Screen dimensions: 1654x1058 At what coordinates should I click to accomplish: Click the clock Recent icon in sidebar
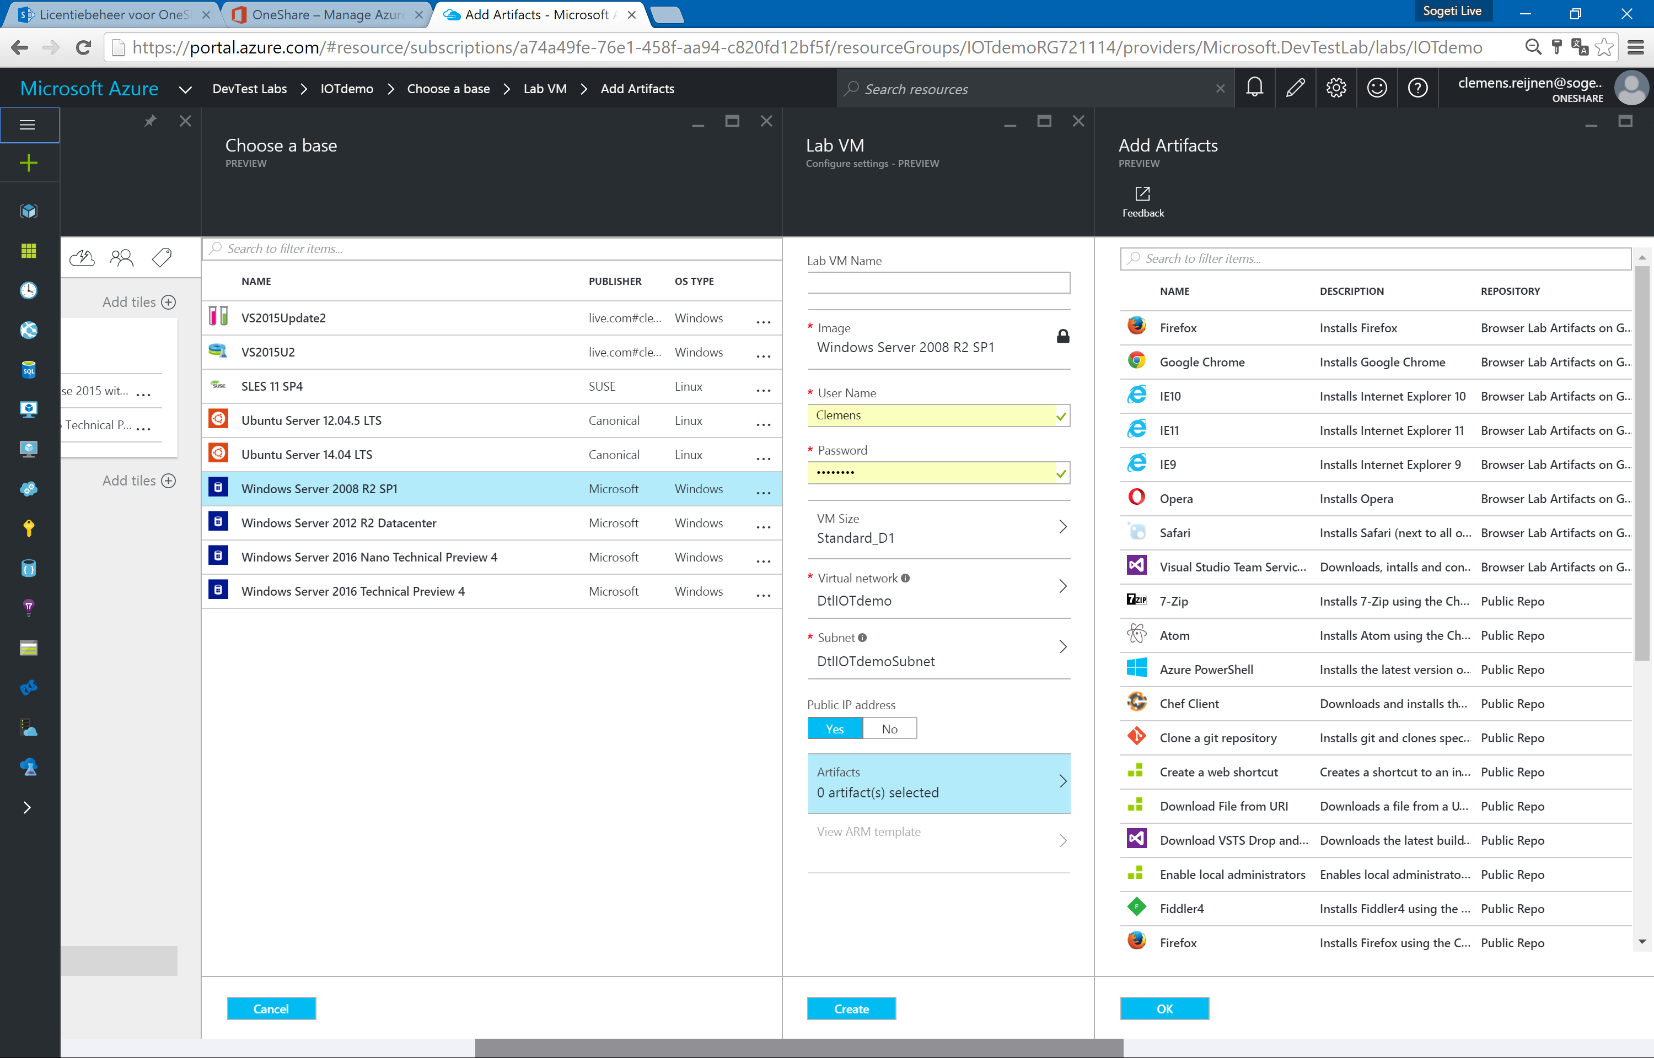point(28,290)
